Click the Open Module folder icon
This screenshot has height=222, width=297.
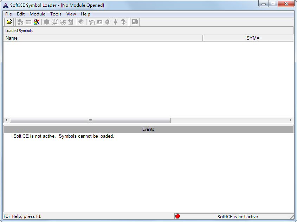coord(9,22)
